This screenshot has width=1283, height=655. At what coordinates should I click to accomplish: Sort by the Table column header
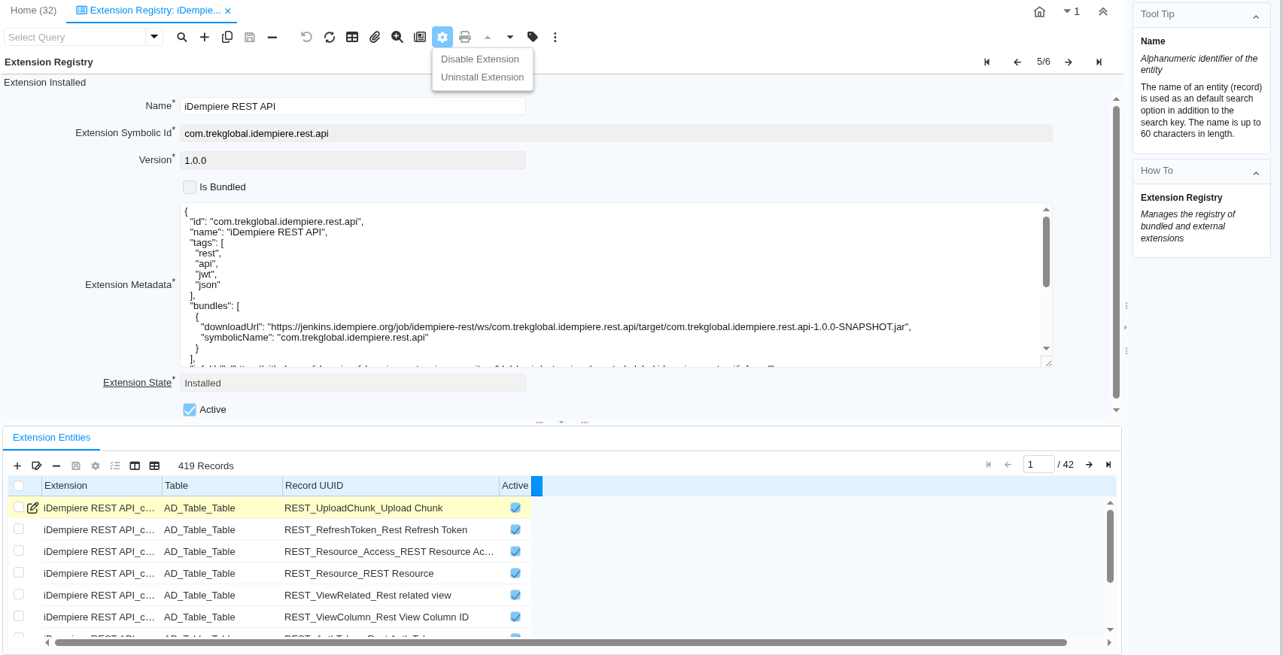point(222,486)
